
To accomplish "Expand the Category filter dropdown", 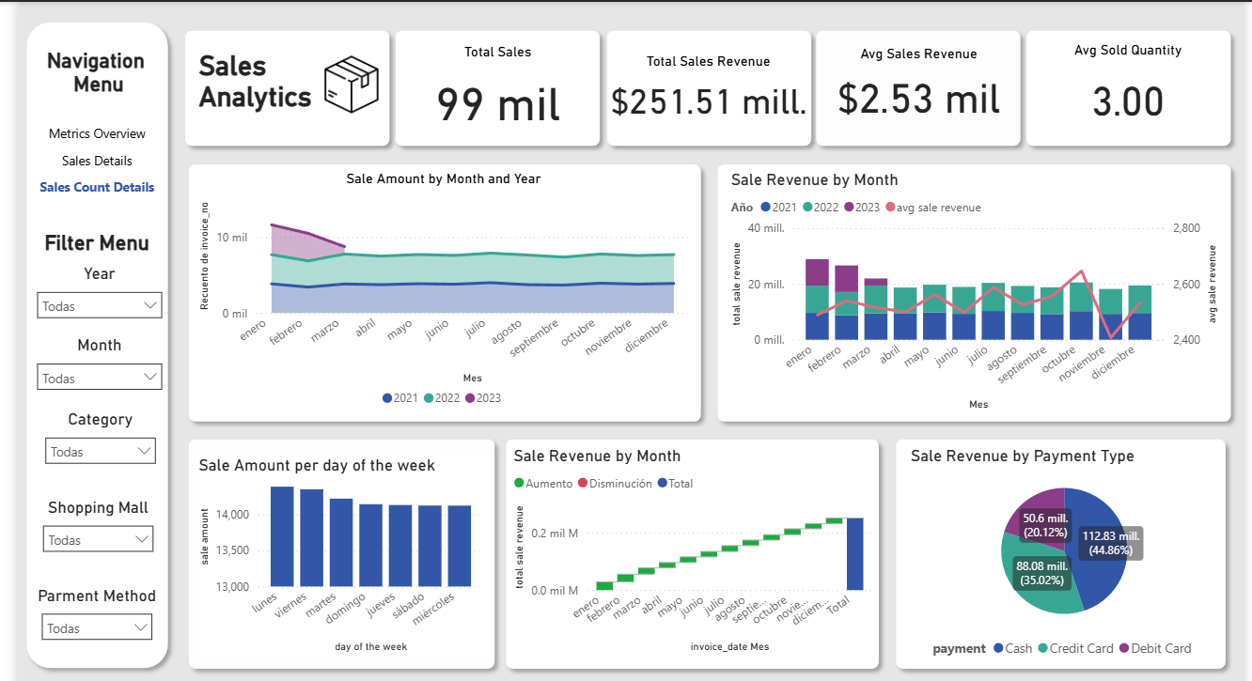I will [x=100, y=451].
